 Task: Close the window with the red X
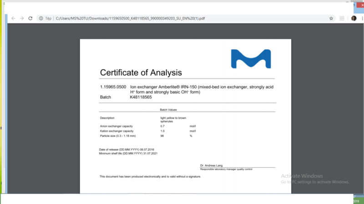point(361,5)
